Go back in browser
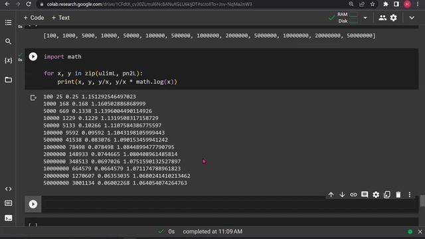 (7, 4)
